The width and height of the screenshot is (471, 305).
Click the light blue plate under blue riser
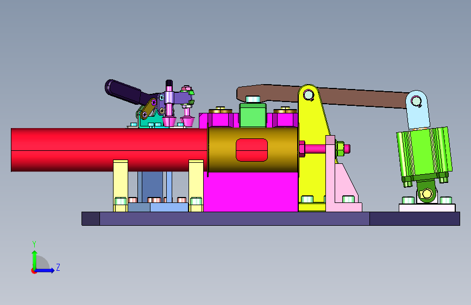point(169,207)
